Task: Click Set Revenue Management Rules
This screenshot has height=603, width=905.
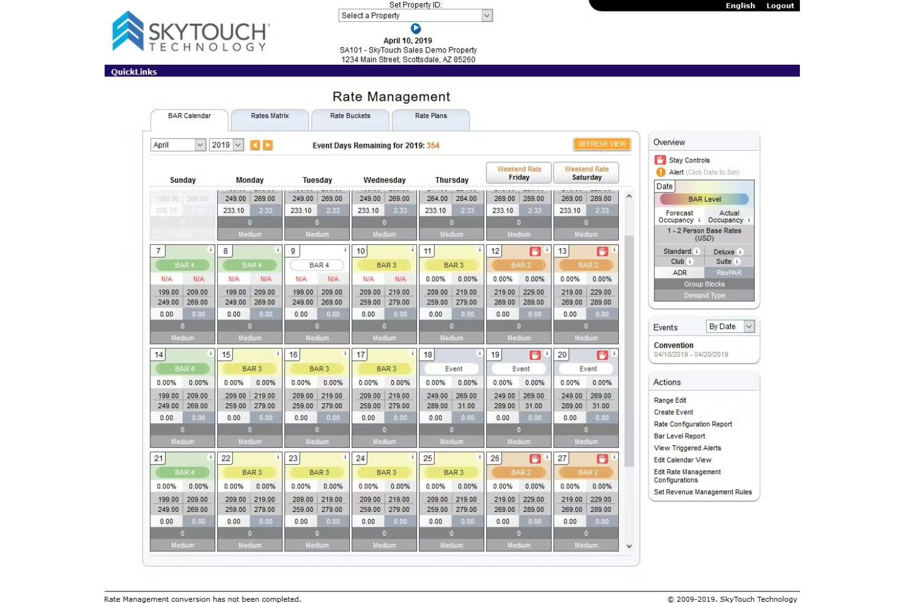Action: coord(703,492)
